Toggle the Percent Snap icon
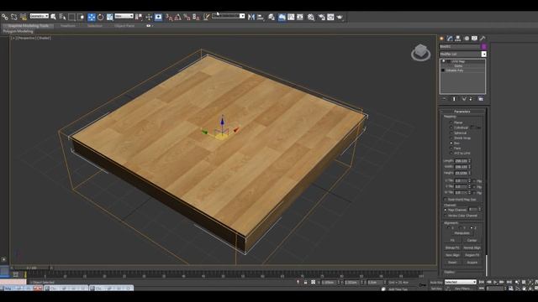Screen dimensions: 538x302 [x=187, y=17]
